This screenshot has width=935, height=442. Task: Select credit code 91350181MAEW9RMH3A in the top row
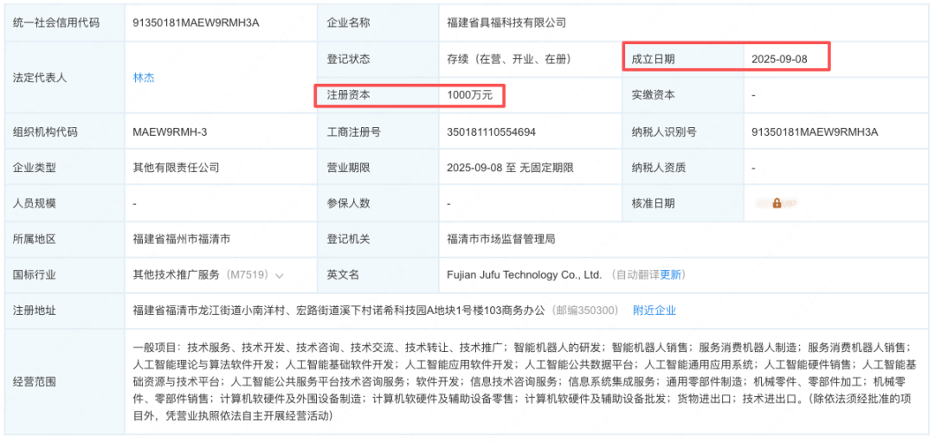[197, 23]
